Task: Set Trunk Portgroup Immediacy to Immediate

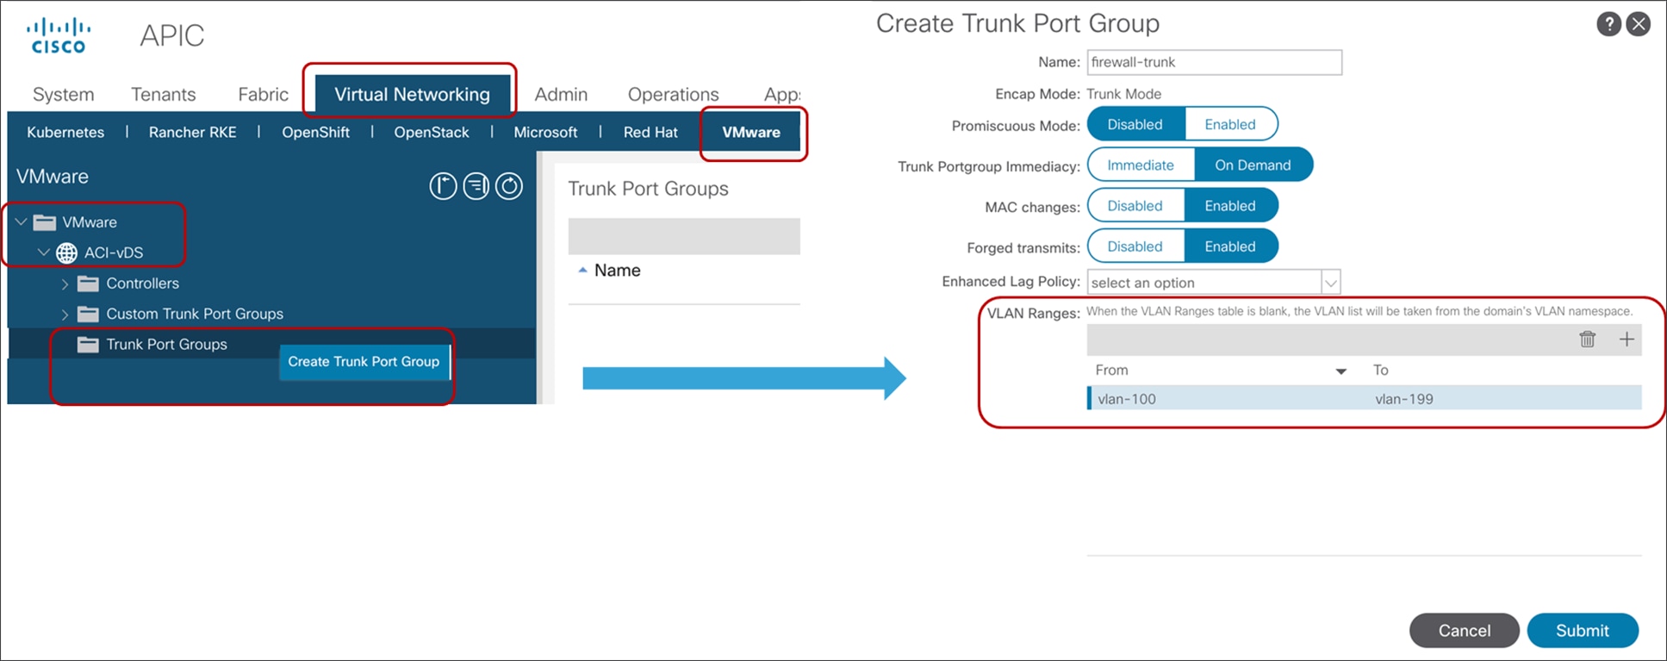Action: click(x=1141, y=165)
